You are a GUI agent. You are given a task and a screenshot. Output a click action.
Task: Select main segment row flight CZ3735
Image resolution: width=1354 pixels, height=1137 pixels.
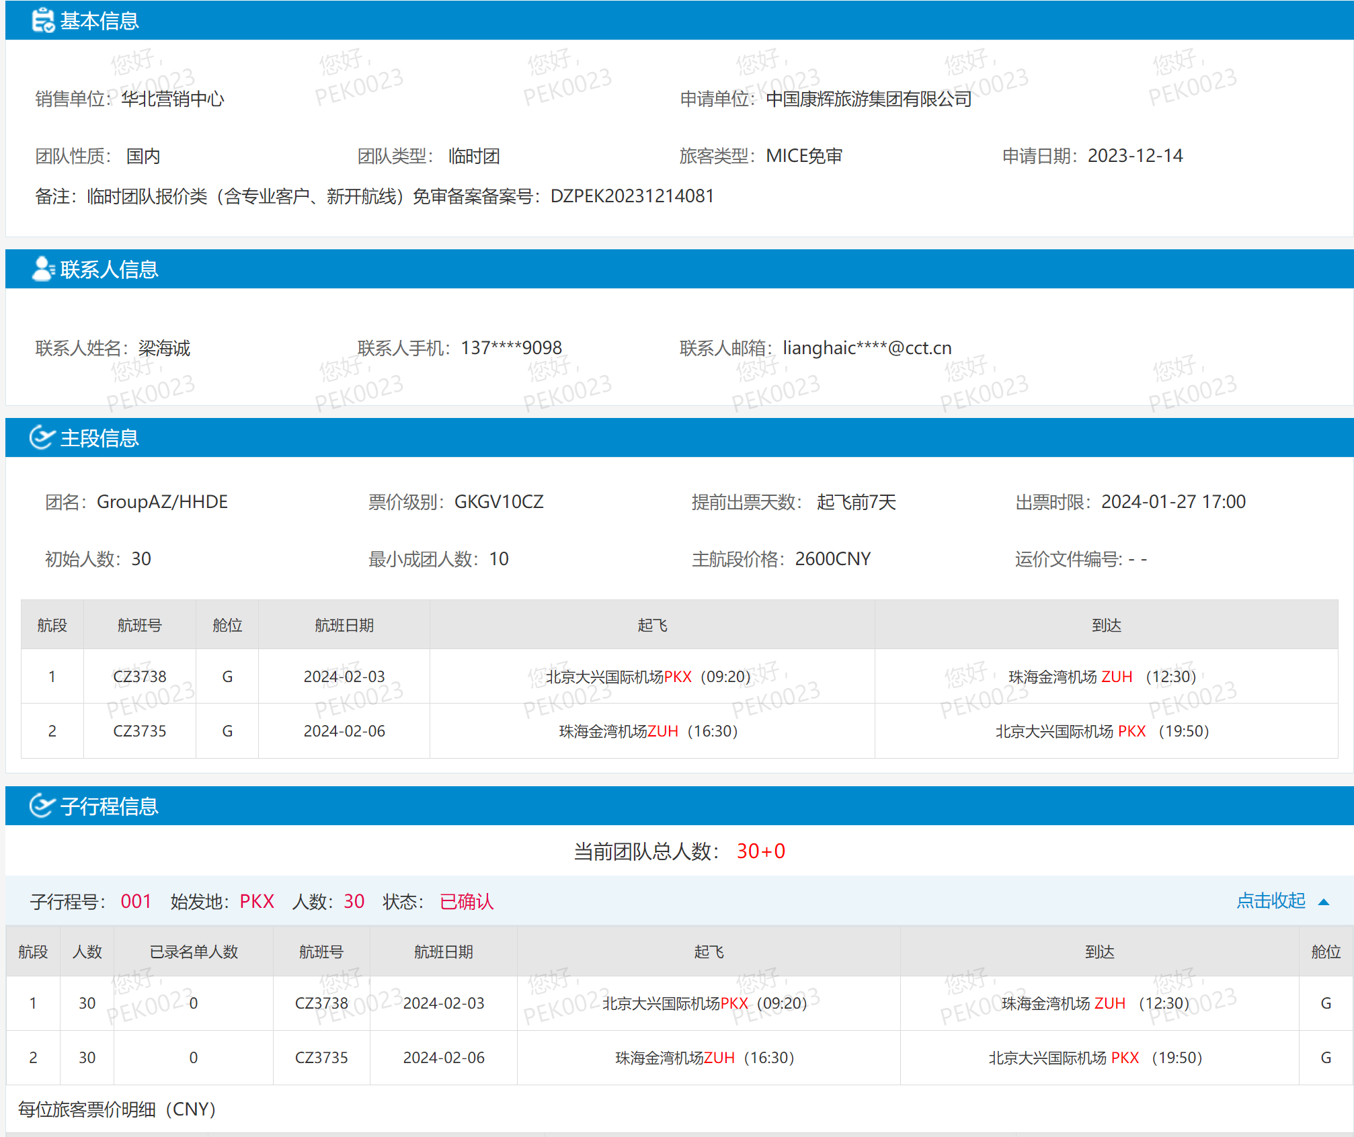(x=139, y=731)
